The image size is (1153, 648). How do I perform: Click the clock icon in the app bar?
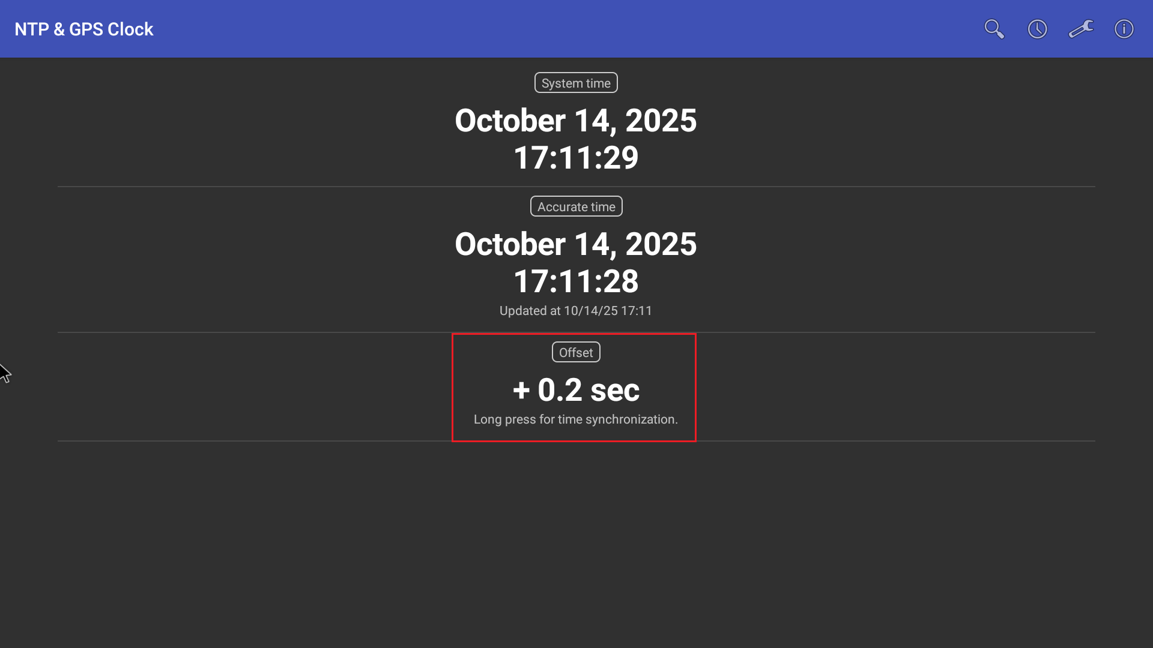pos(1037,29)
